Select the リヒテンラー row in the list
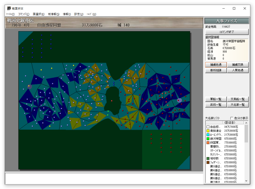 (225, 155)
